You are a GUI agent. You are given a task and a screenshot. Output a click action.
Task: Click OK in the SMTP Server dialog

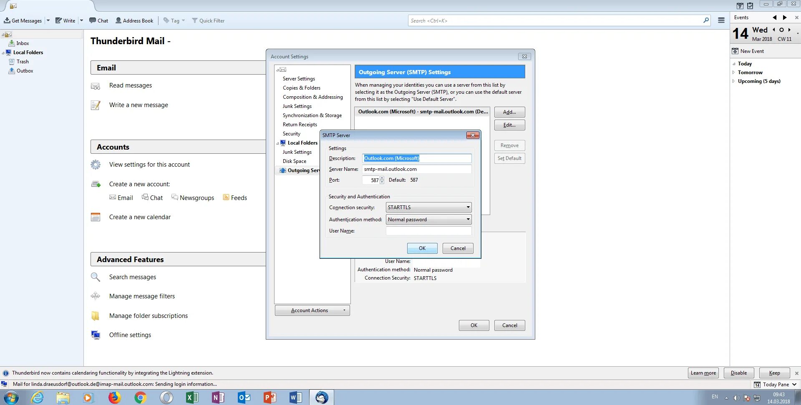(x=422, y=248)
